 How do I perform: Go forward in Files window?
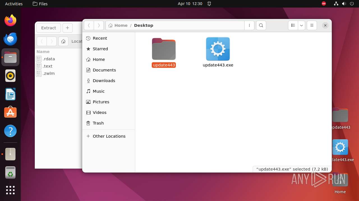tap(99, 25)
